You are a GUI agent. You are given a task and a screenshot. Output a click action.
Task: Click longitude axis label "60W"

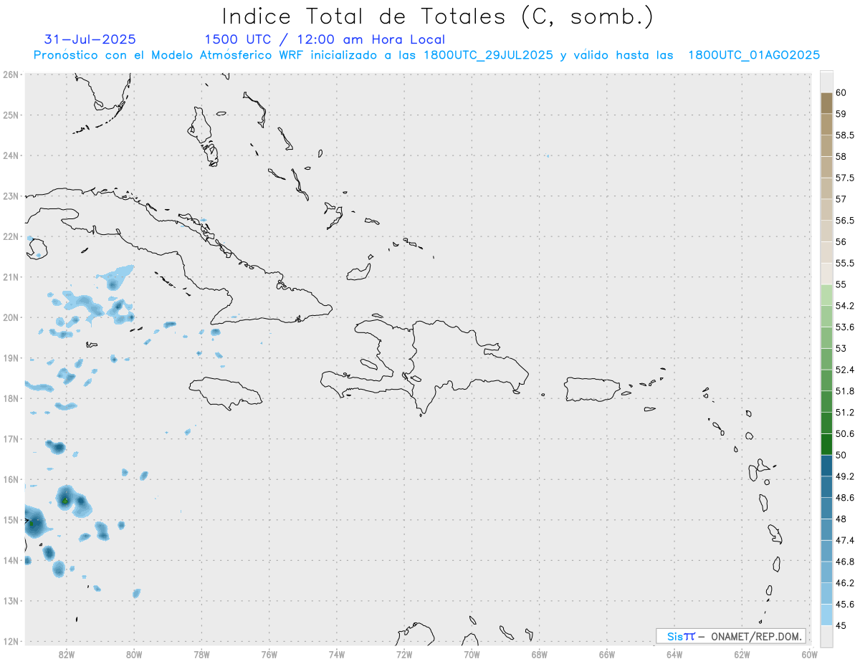(x=809, y=654)
